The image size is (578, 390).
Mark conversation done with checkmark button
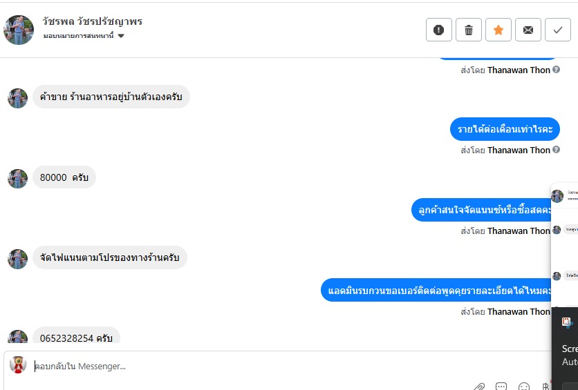tap(558, 30)
